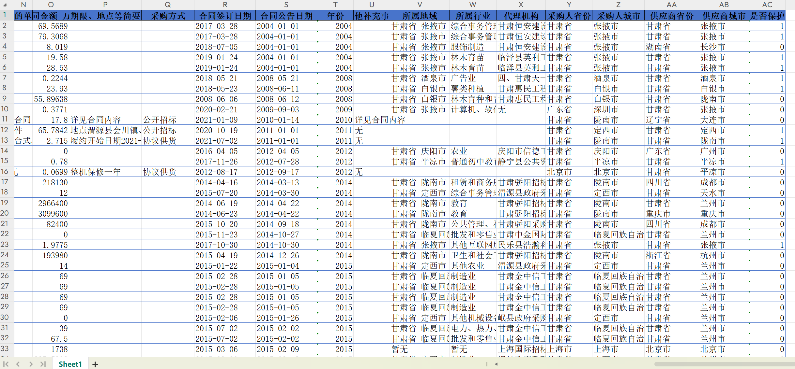Image resolution: width=795 pixels, height=369 pixels.
Task: Jump to the first sheet tab arrow
Action: point(6,364)
